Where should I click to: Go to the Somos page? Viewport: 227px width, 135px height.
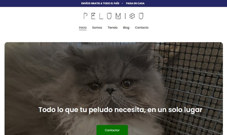point(97,27)
